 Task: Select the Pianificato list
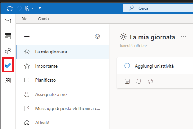pyautogui.click(x=45, y=80)
